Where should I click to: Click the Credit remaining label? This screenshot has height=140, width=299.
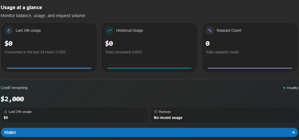click(x=14, y=88)
